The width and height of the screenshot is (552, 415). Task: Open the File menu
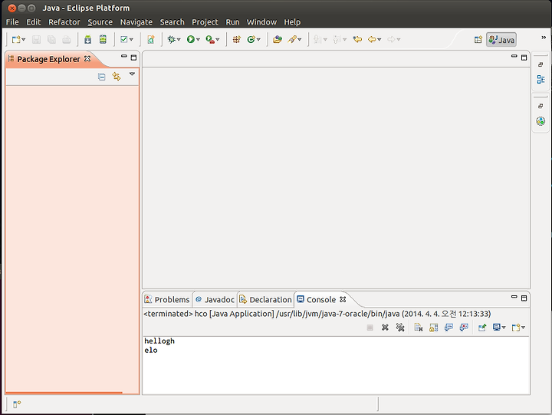12,22
